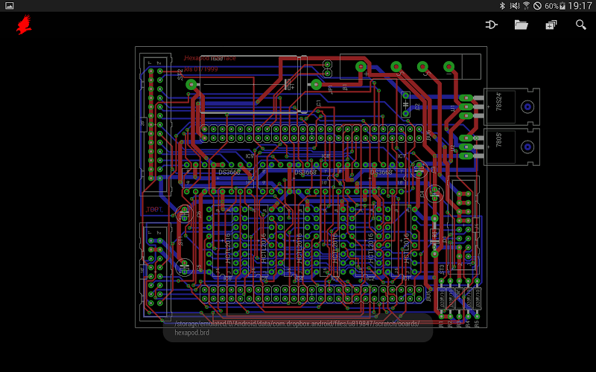Tap the no-entry do-not-disturb status icon

(x=537, y=6)
